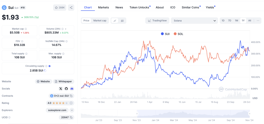Screen dimensions: 264x124
Task: Toggle SUI series in chart legend
Action: tap(165, 34)
